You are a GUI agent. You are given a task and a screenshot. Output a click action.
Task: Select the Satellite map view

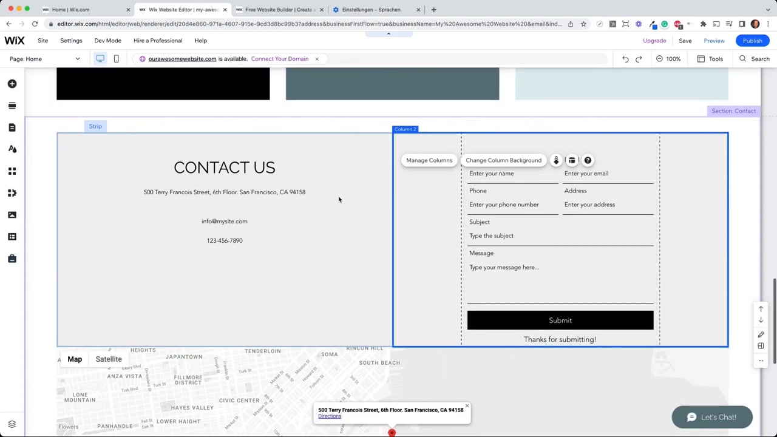pyautogui.click(x=109, y=359)
